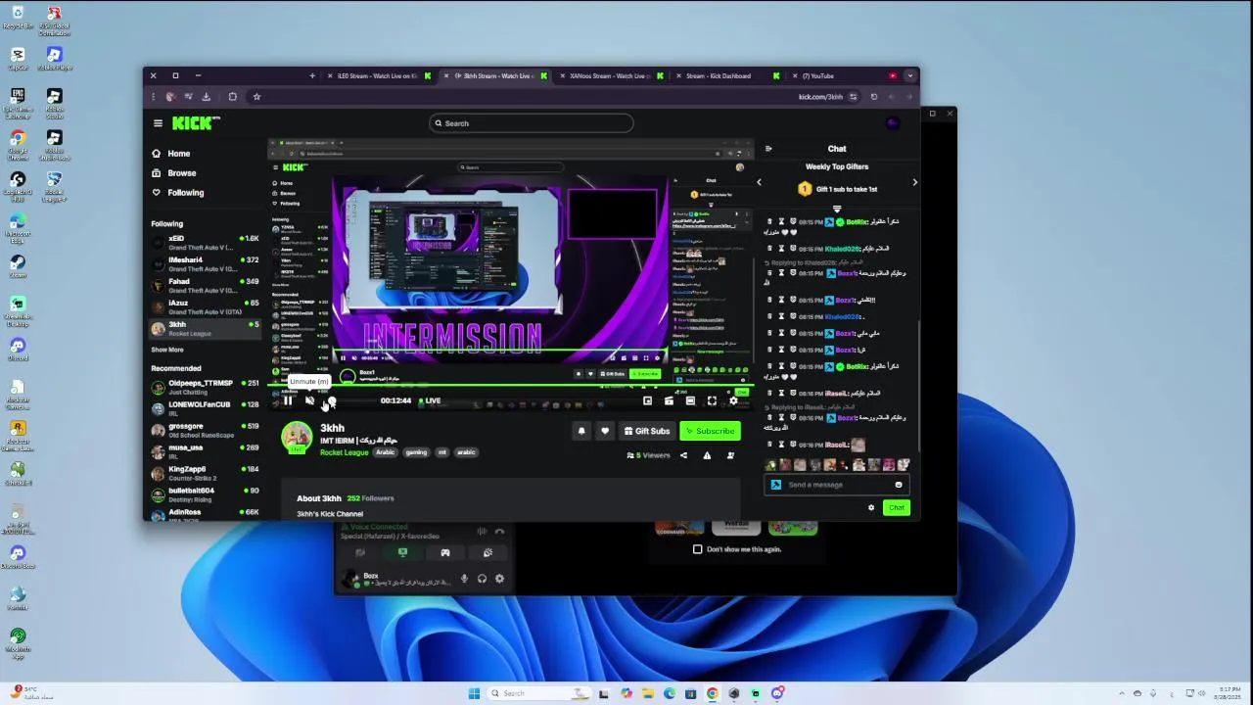
Task: Show previous top gifter arrow
Action: coord(759,182)
